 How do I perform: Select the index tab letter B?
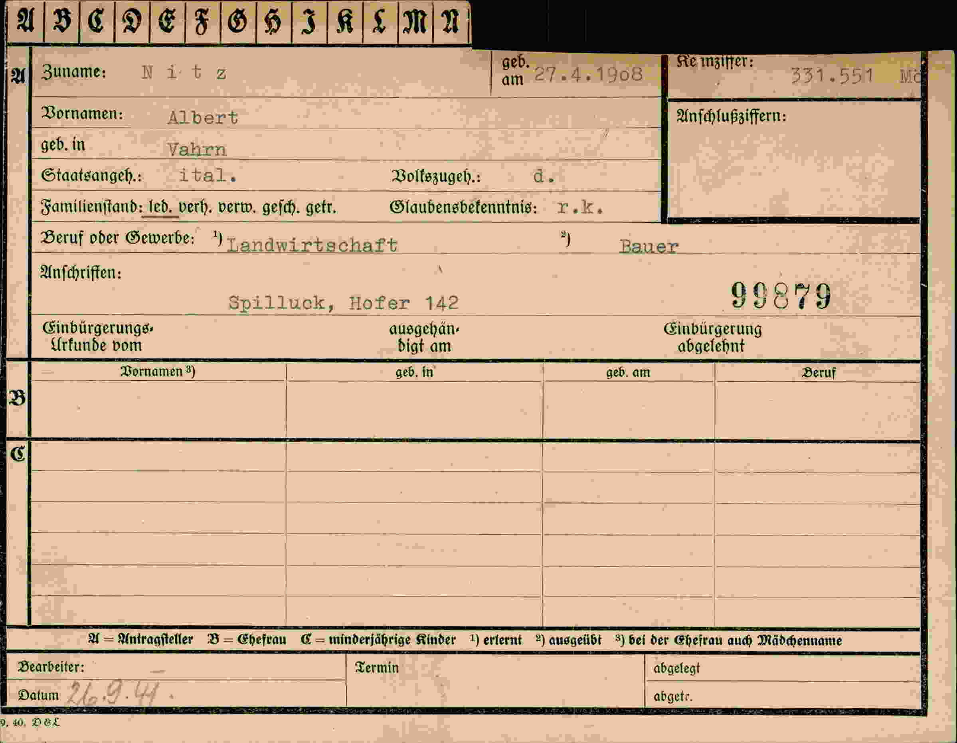62,21
